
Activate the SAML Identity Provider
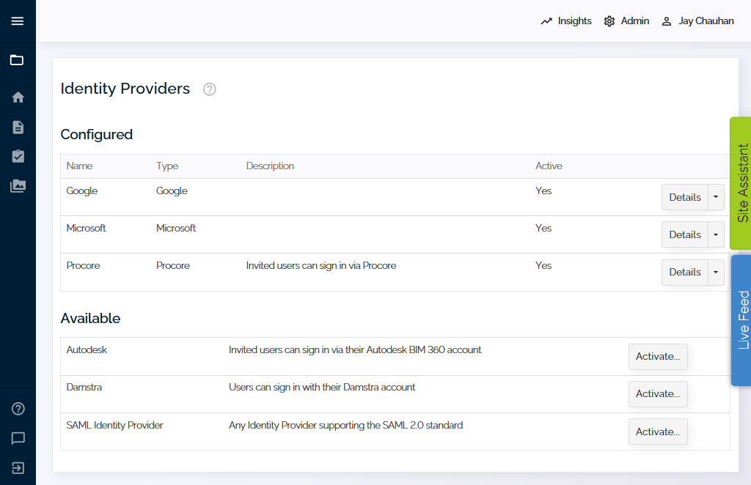(658, 432)
